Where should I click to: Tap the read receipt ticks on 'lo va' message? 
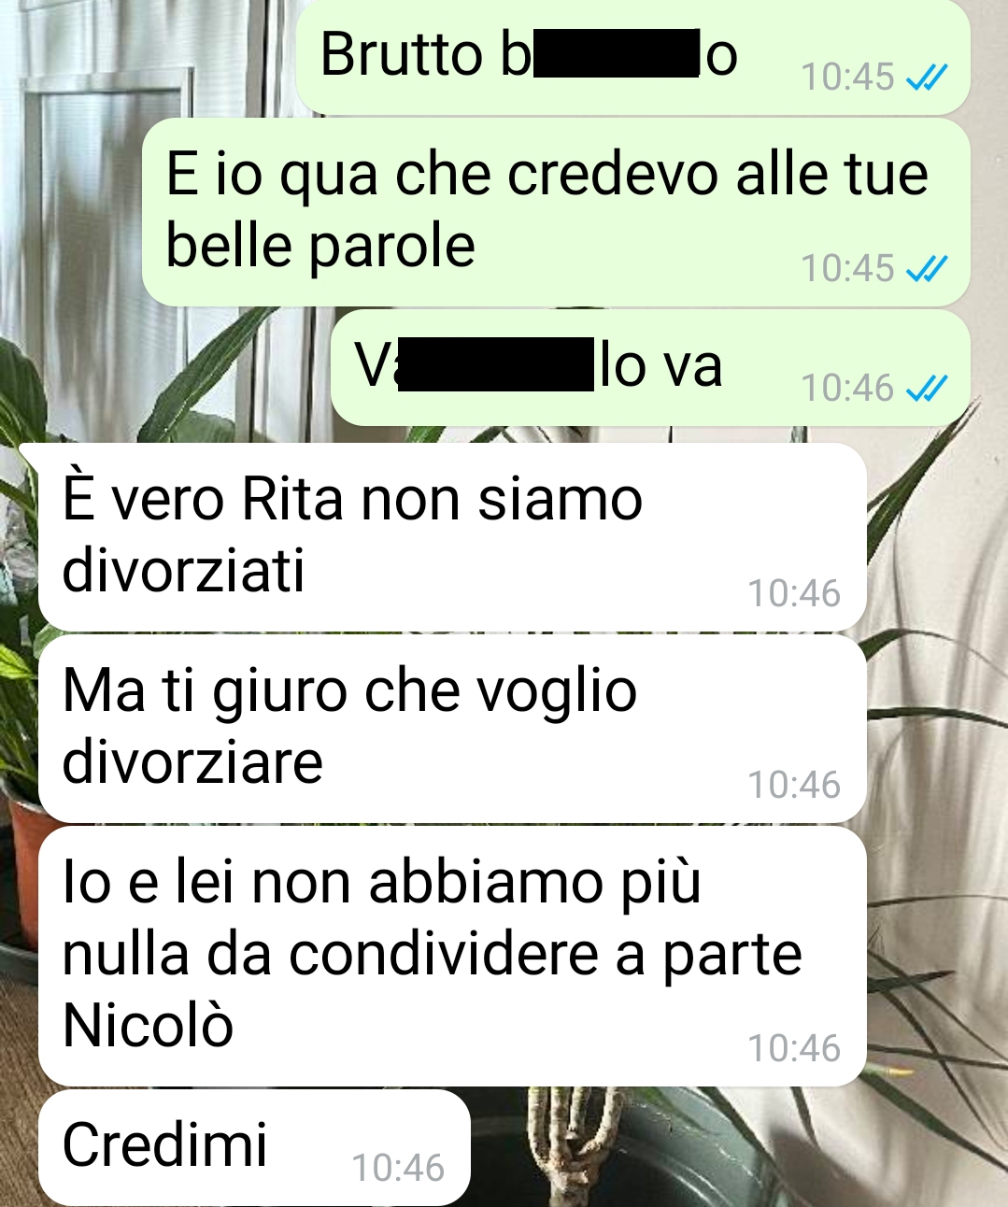pyautogui.click(x=928, y=387)
